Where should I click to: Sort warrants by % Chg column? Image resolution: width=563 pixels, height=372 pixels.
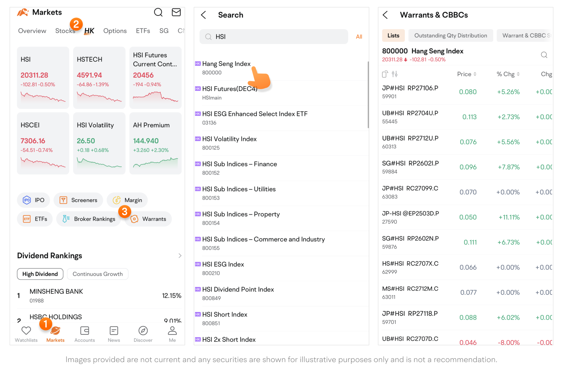(508, 74)
